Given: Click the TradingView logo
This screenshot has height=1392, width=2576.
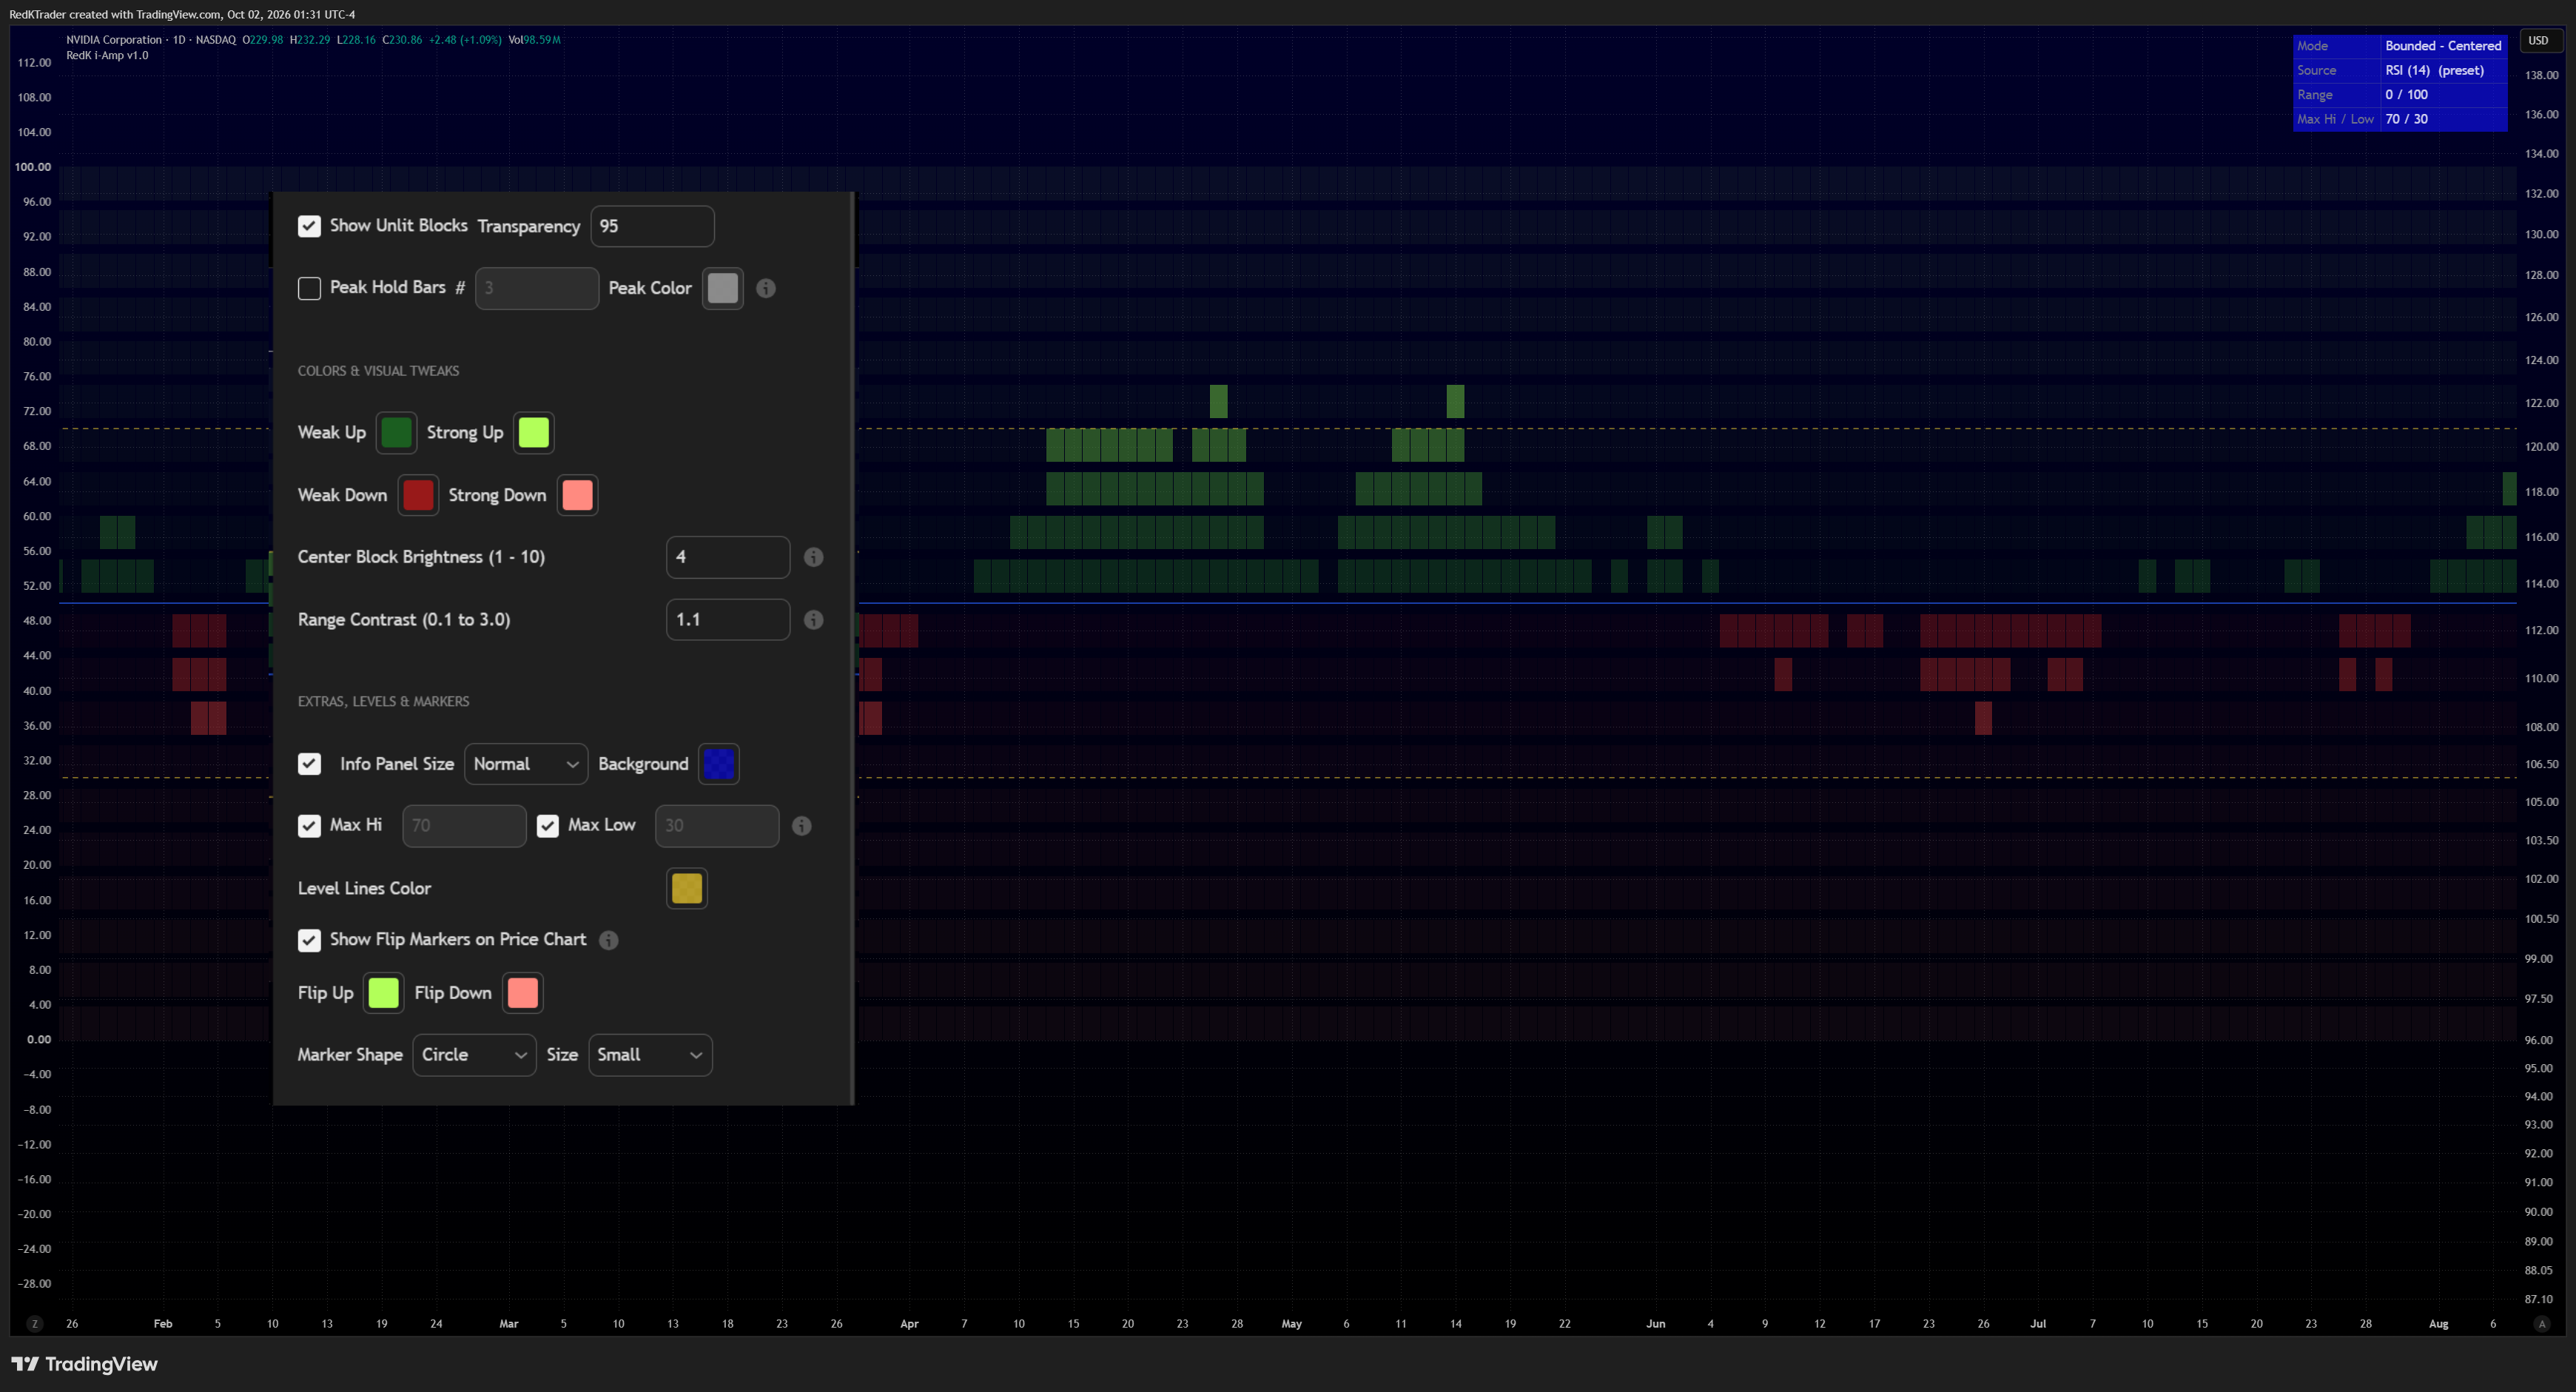Looking at the screenshot, I should (84, 1364).
